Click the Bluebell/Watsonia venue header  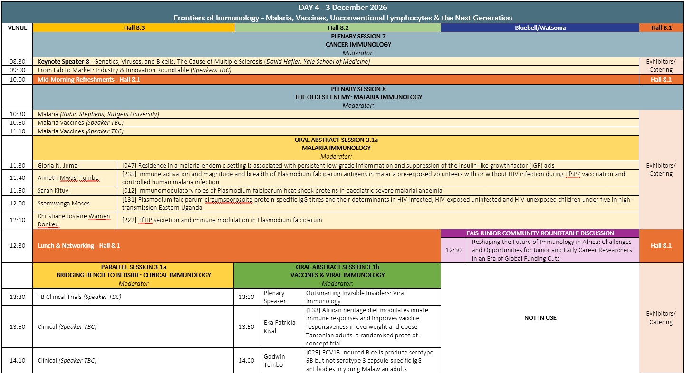click(540, 28)
